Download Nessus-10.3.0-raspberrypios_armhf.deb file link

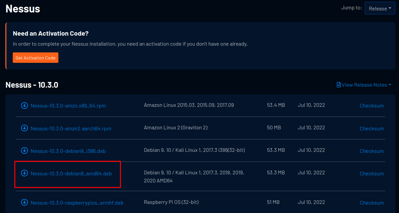pos(77,203)
